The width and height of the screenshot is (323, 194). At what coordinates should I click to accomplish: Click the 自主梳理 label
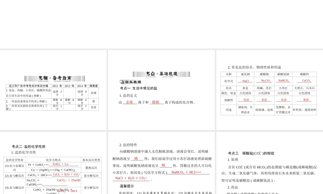pos(133,82)
